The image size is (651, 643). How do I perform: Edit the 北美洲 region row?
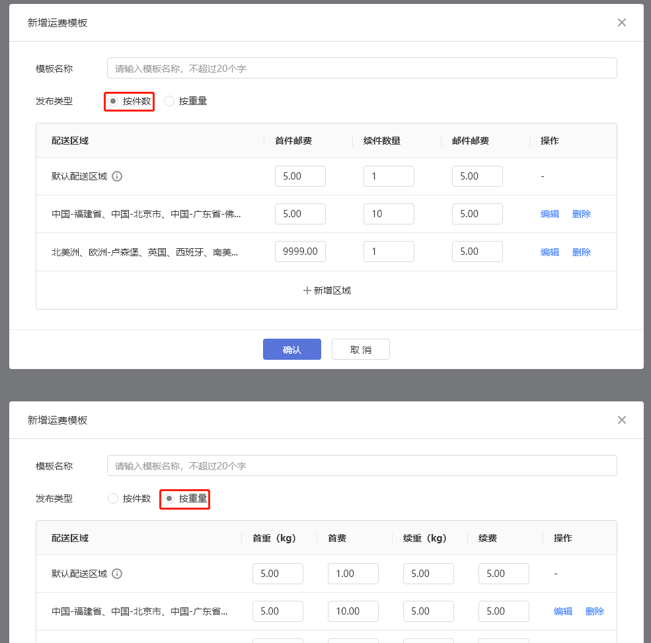tap(549, 252)
